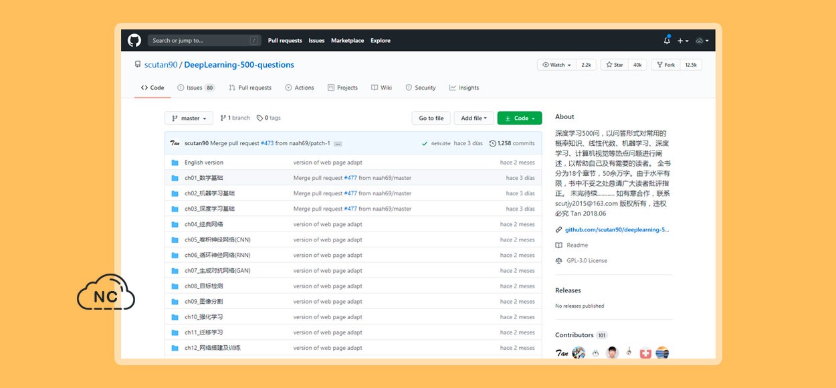The image size is (836, 388).
Task: Open the ch12_网络搭建及训练 folder
Action: coord(213,348)
